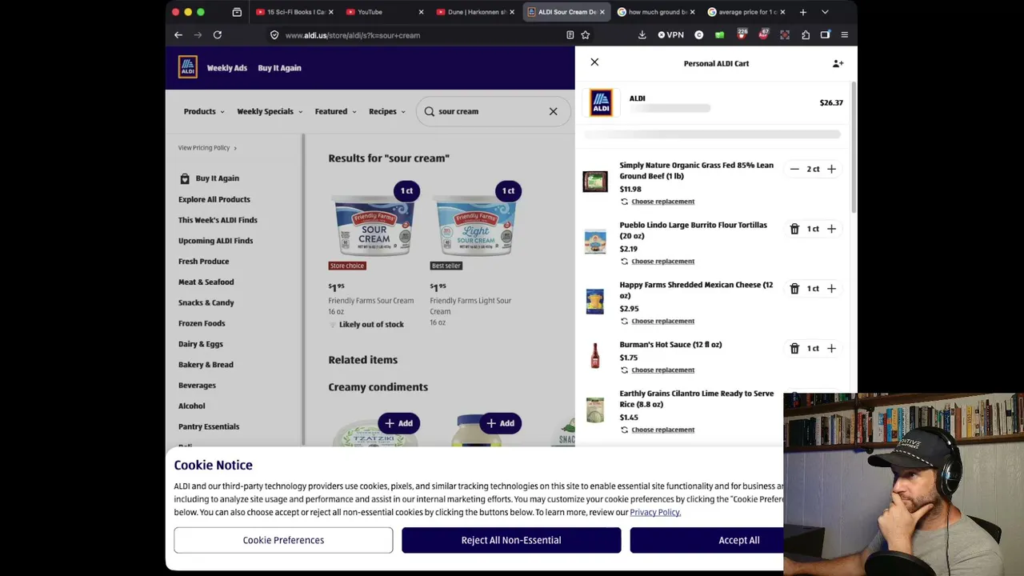Open Weekly Ads in the site header
The width and height of the screenshot is (1024, 576).
tap(227, 68)
